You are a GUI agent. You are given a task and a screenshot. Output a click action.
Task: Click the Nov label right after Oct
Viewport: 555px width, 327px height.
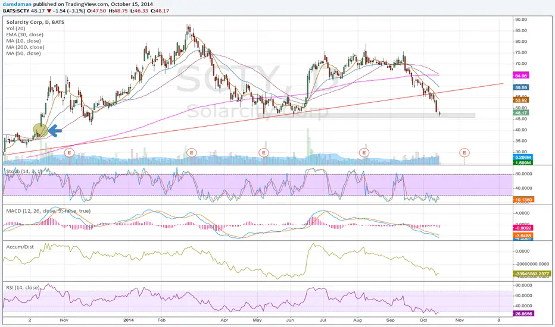(460, 320)
